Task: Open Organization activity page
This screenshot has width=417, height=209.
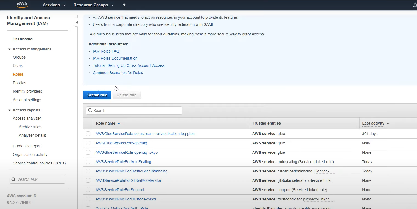Action: coord(30,155)
